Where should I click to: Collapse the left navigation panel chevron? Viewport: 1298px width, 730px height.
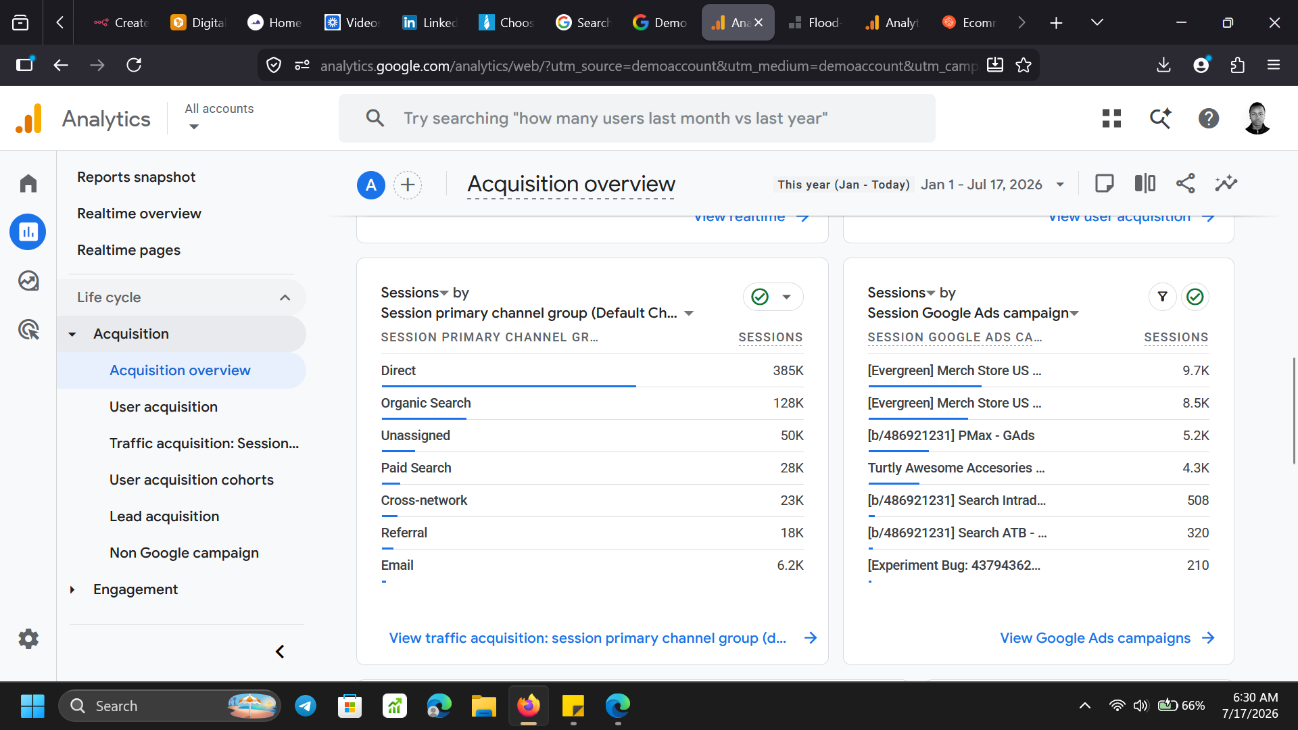pos(280,652)
